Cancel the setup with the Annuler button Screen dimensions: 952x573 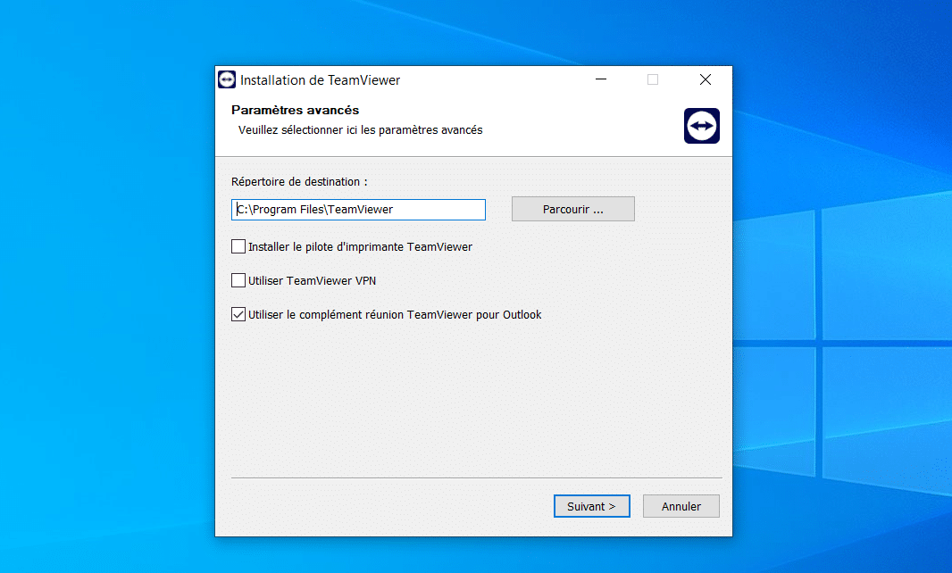pyautogui.click(x=681, y=506)
